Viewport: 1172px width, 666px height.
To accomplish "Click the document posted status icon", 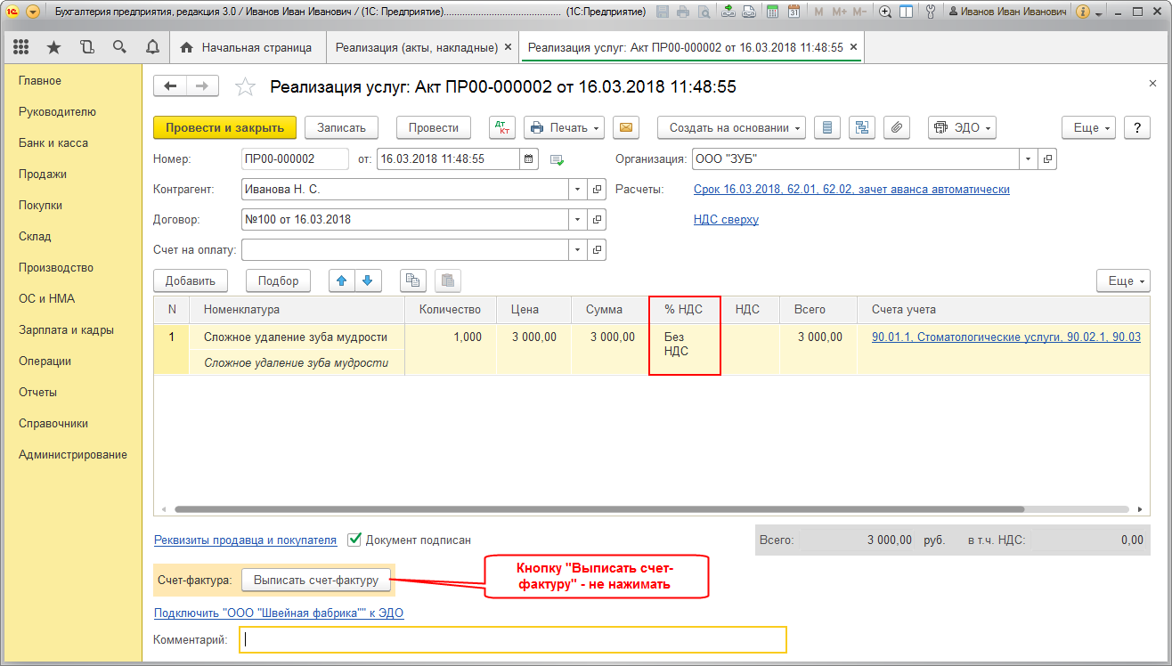I will pyautogui.click(x=558, y=159).
